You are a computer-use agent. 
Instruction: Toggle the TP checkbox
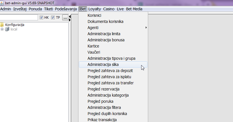pos(53,18)
